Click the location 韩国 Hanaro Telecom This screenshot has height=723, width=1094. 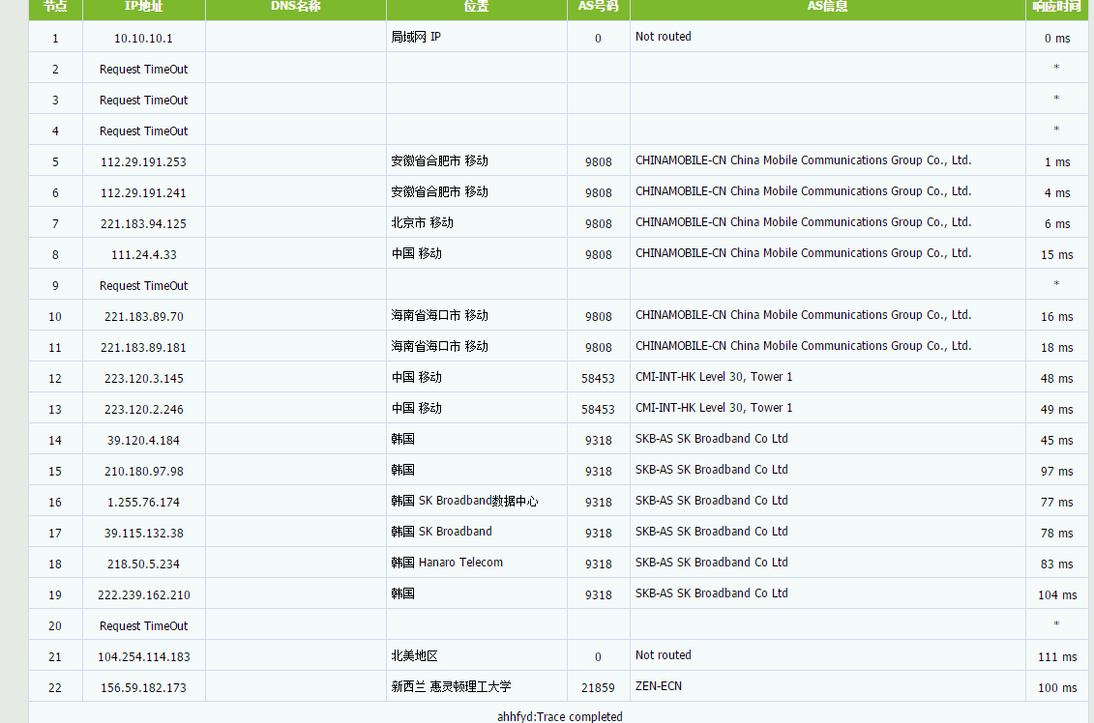[447, 563]
